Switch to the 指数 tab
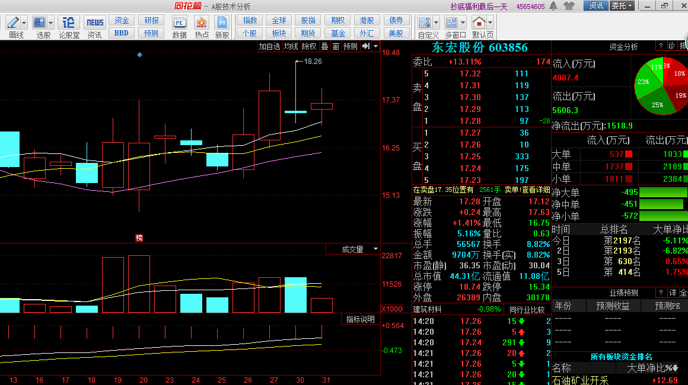This screenshot has height=385, width=688. click(x=250, y=20)
